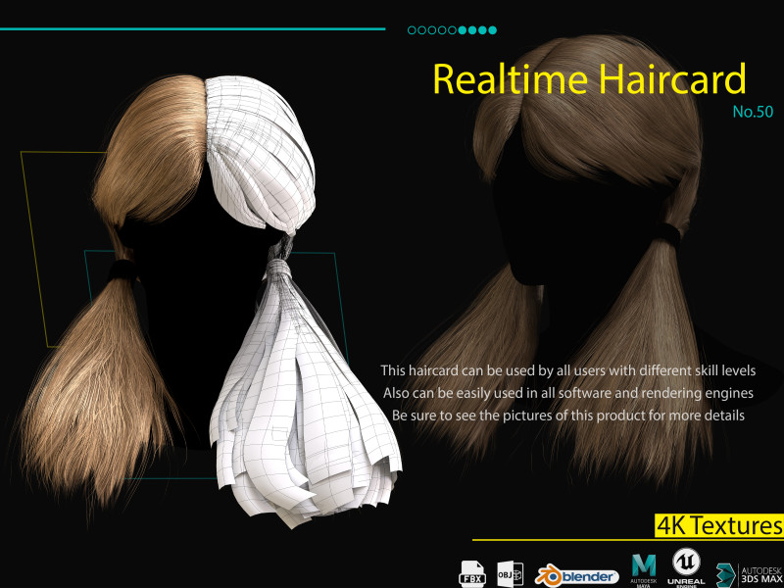Screen dimensions: 784x588
Task: Click the Unreal Engine logo
Action: pos(687,566)
